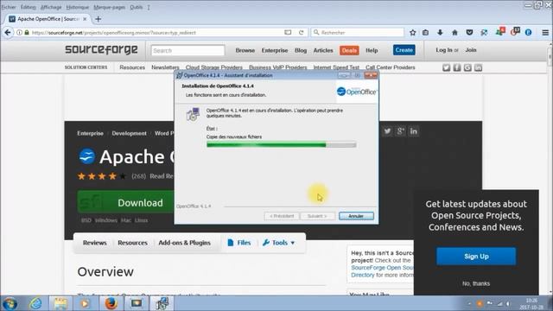Click the URL address bar
The width and height of the screenshot is (553, 311).
point(156,33)
